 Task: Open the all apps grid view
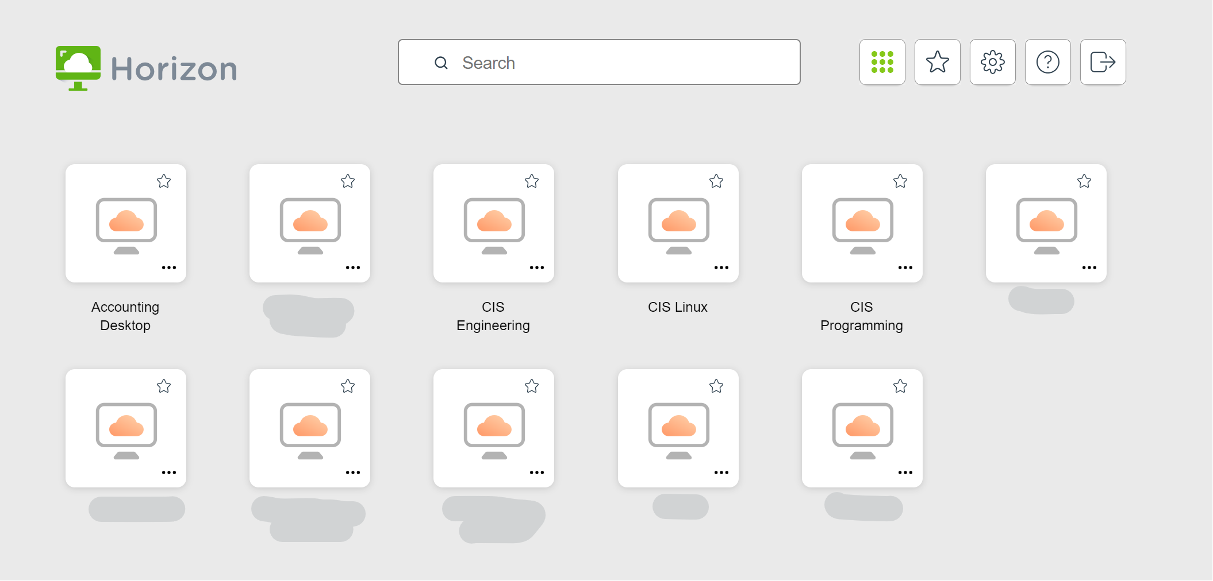pos(882,62)
